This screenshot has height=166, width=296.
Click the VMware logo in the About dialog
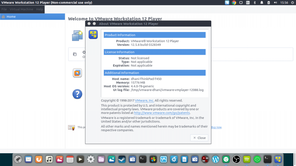(93, 34)
